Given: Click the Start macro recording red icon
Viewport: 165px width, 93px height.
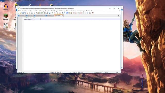Looking at the screenshot, I should pyautogui.click(x=81, y=13).
